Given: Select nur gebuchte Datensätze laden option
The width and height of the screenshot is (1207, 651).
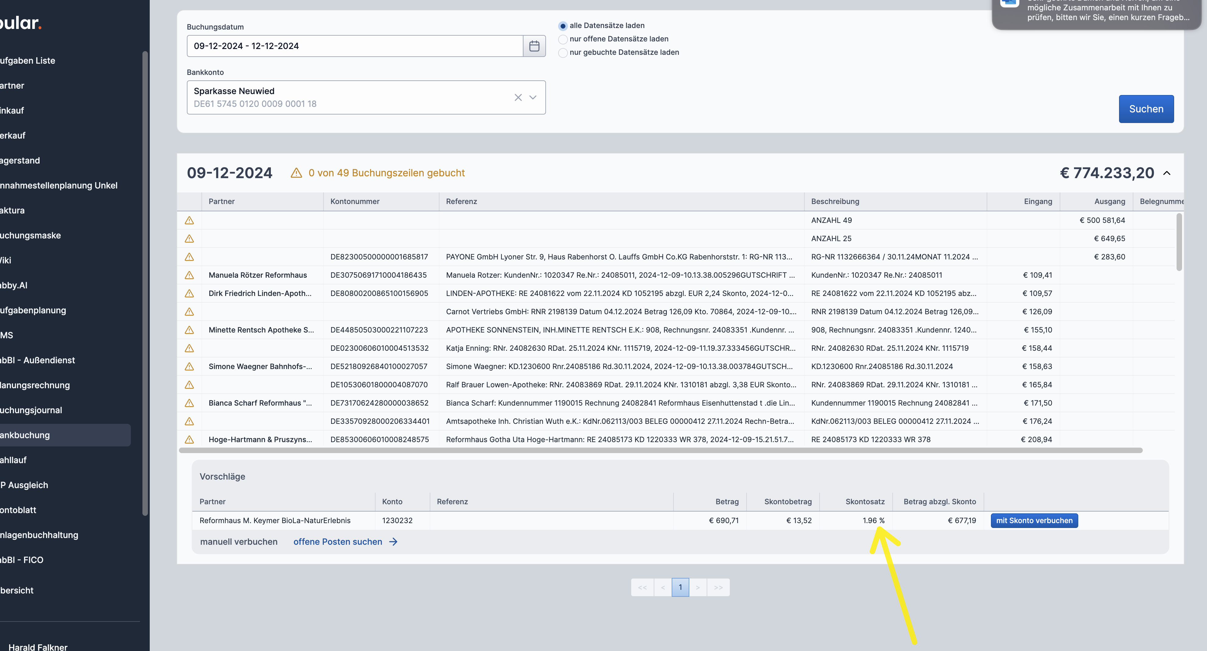Looking at the screenshot, I should 563,52.
